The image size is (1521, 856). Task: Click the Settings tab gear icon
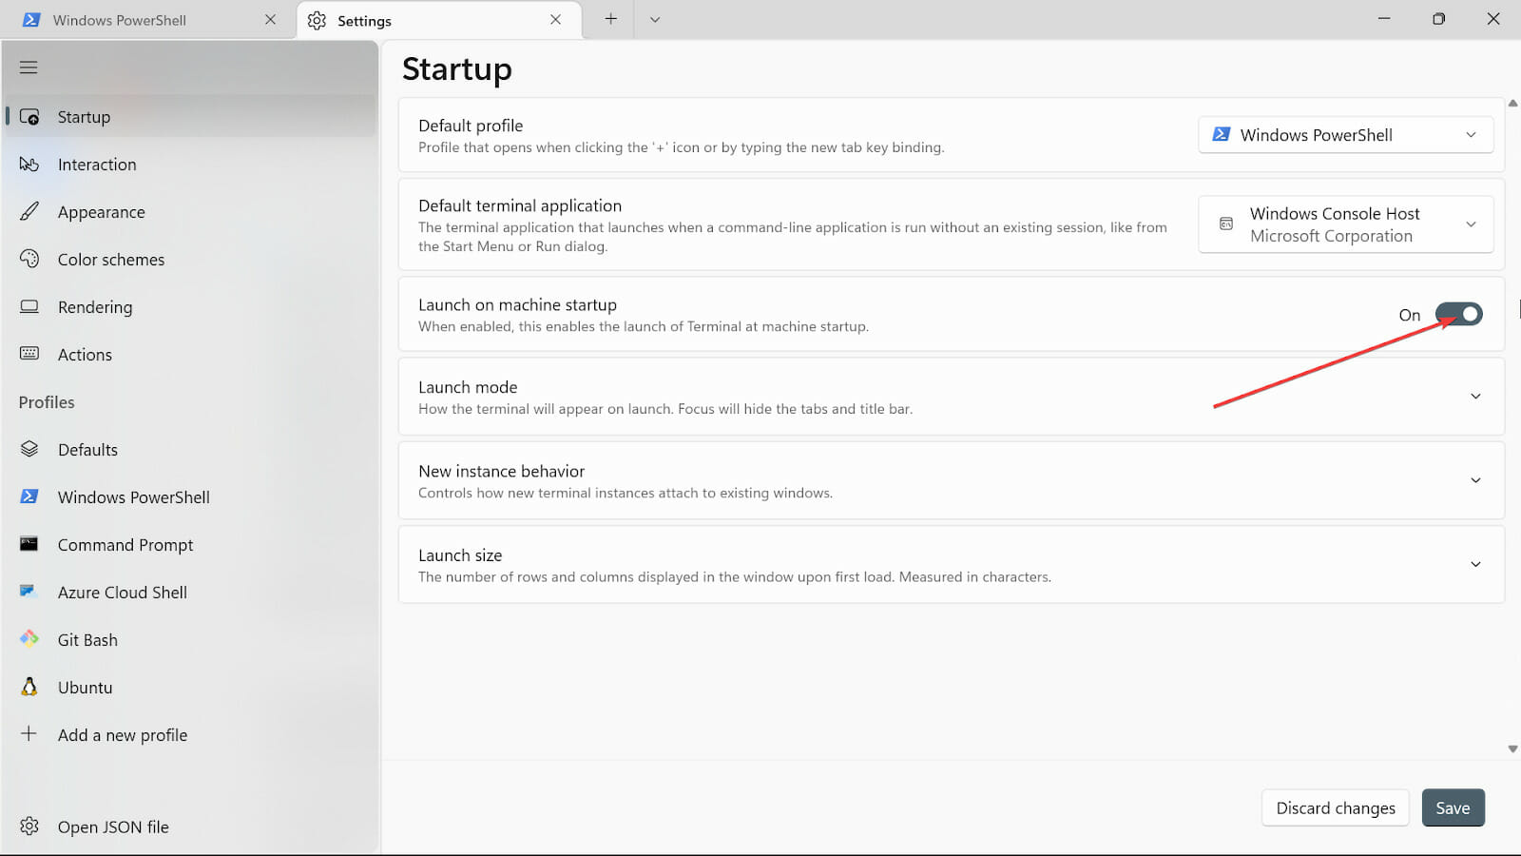[x=317, y=21]
